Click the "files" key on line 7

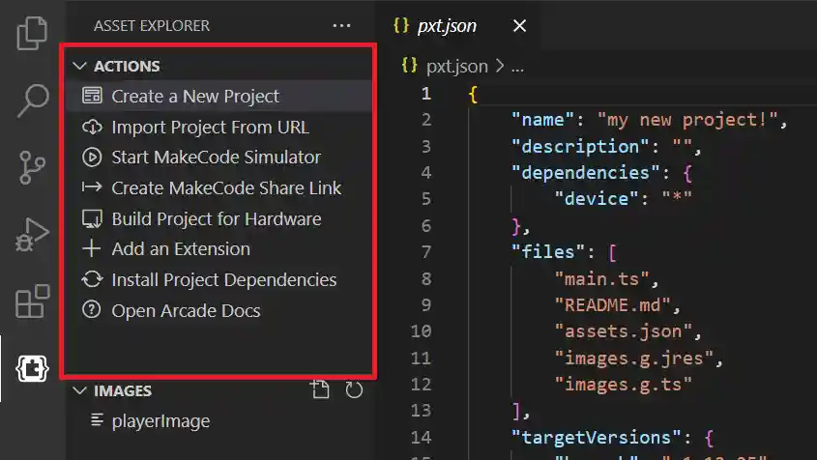pyautogui.click(x=547, y=252)
